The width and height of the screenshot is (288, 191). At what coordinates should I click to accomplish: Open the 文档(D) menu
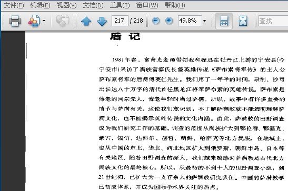(x=93, y=5)
